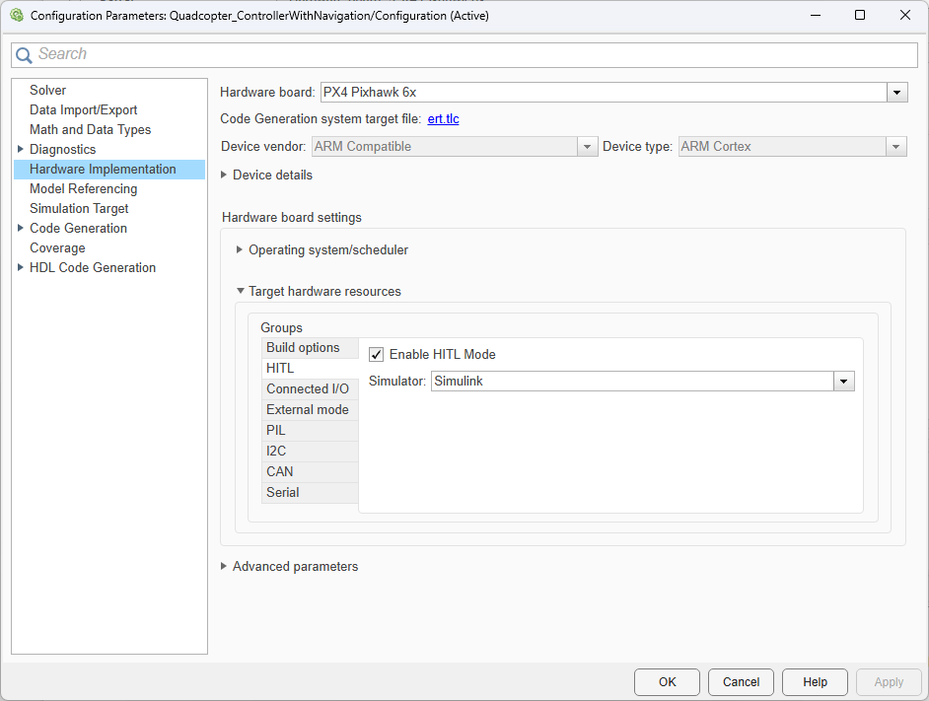Open the Device type dropdown
Viewport: 929px width, 701px height.
pyautogui.click(x=895, y=146)
